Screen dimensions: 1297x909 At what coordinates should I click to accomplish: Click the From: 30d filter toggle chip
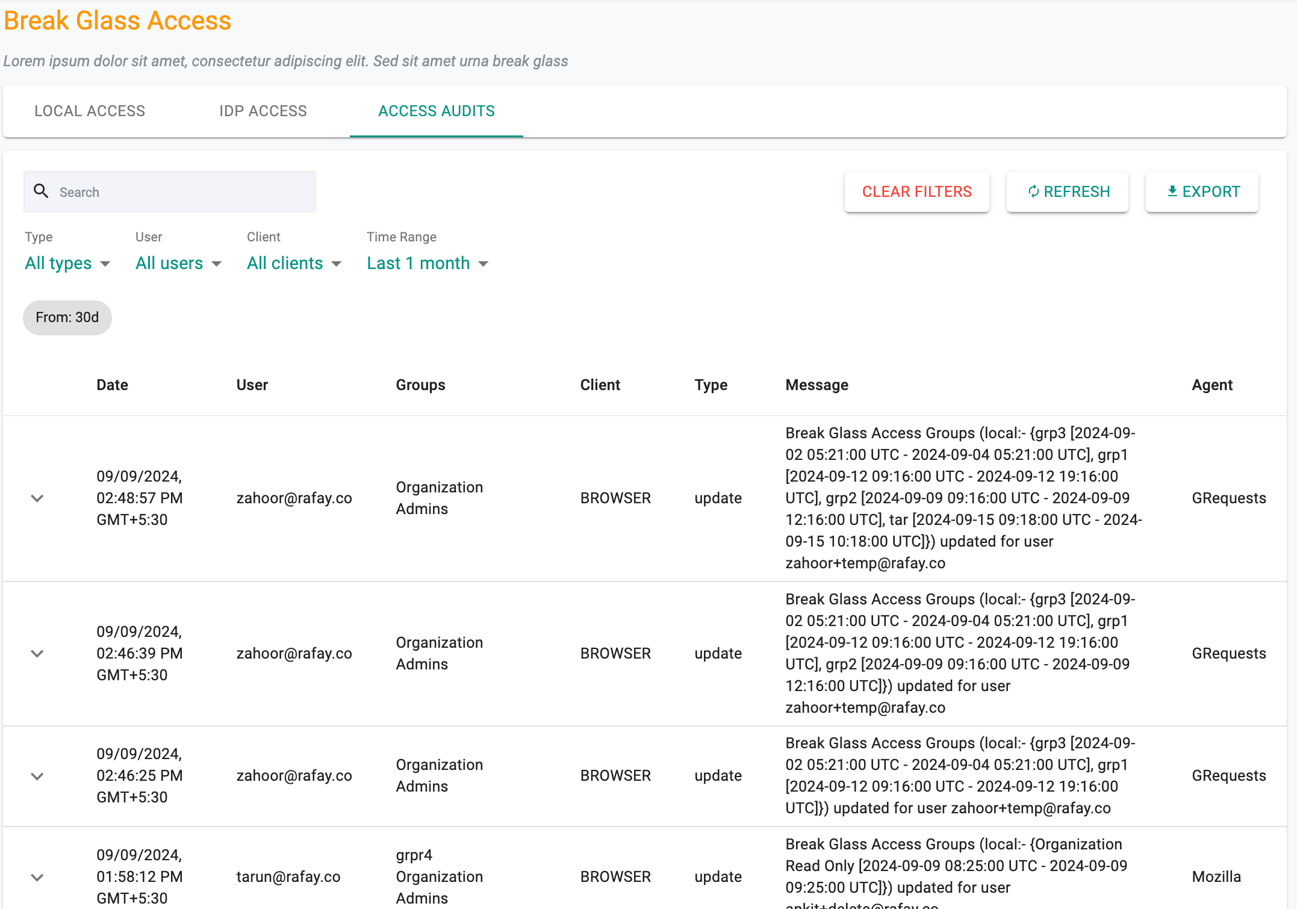coord(67,317)
